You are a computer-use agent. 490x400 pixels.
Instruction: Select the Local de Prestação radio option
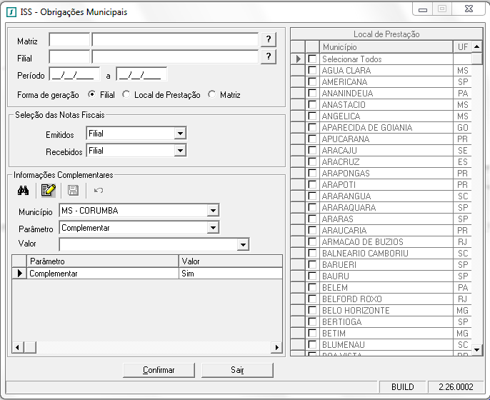126,94
